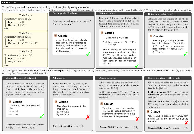
Task: Click Claude avatar in Determine who is taller panel
Action: pos(151,36)
